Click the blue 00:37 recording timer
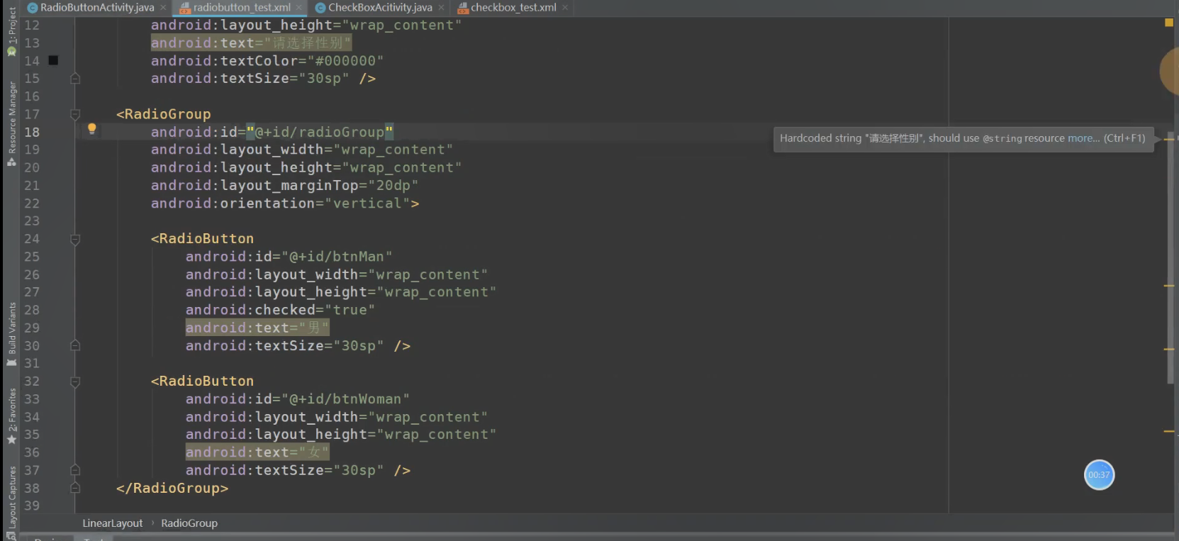The height and width of the screenshot is (541, 1179). pyautogui.click(x=1099, y=475)
